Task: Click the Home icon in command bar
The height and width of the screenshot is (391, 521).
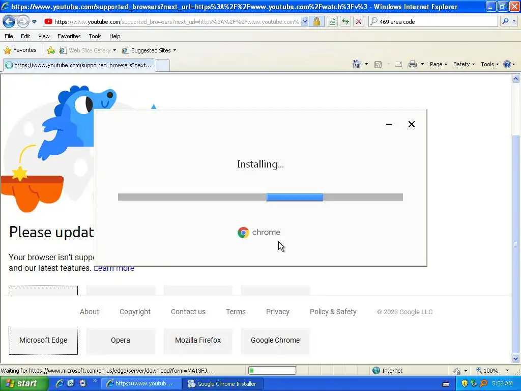Action: tap(357, 64)
